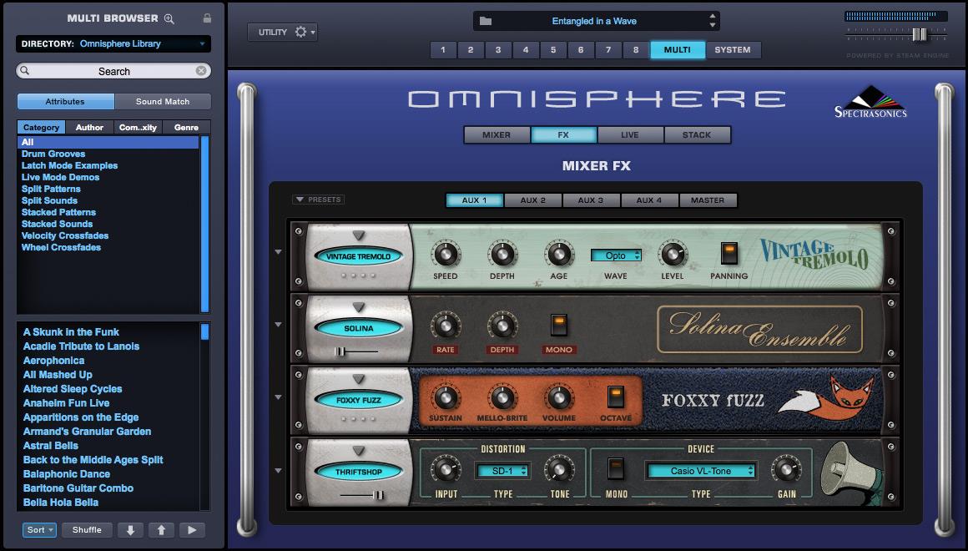
Task: Click the magnifying glass zoom icon
Action: [x=169, y=18]
